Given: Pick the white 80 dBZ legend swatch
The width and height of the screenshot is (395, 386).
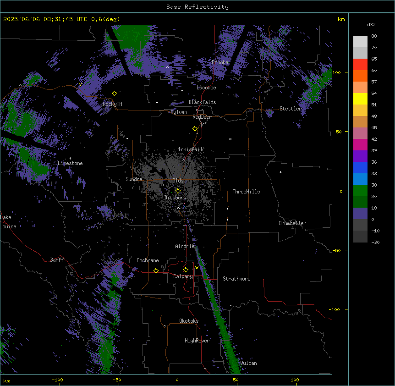Looking at the screenshot, I should coord(360,42).
